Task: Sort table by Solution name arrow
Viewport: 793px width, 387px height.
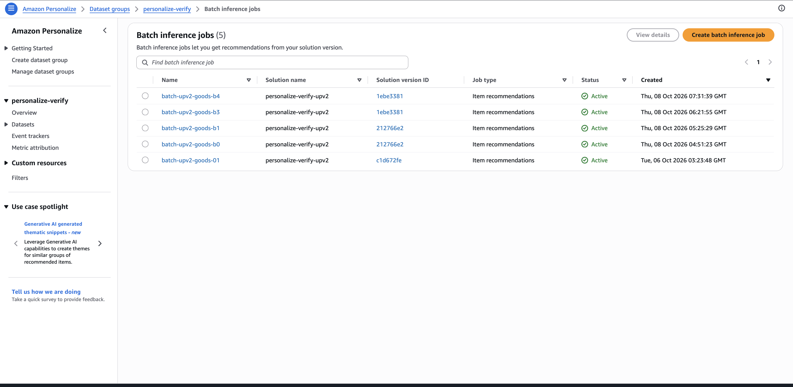Action: 359,80
